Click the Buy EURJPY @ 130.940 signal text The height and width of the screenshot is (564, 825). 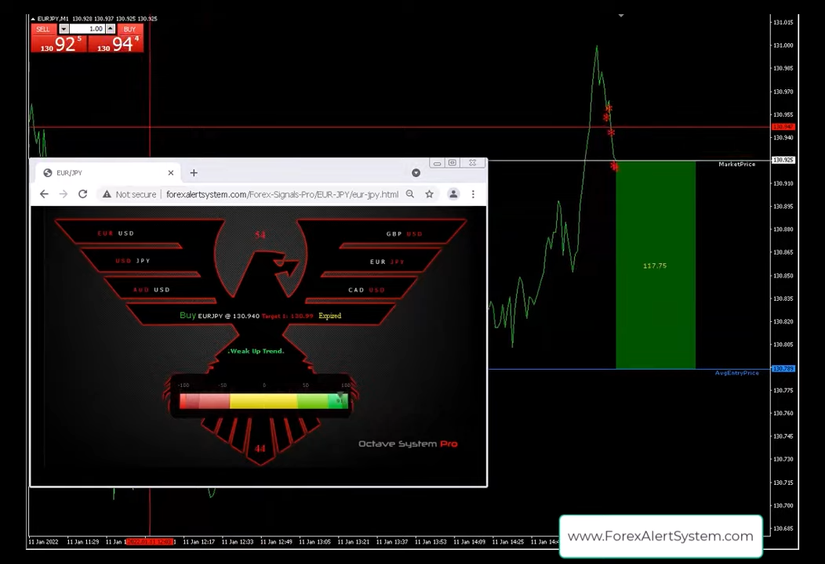(220, 316)
